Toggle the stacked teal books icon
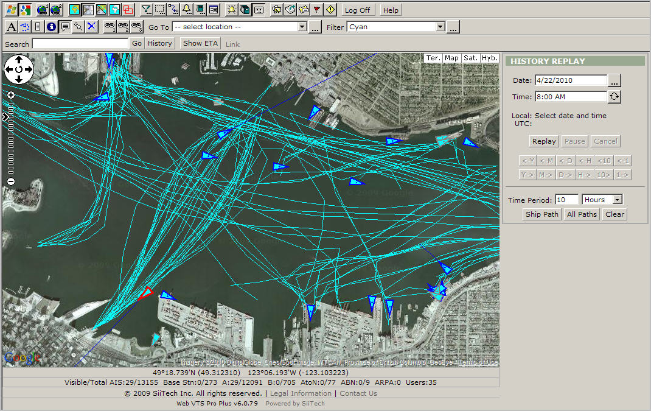This screenshot has width=651, height=411. coord(245,10)
